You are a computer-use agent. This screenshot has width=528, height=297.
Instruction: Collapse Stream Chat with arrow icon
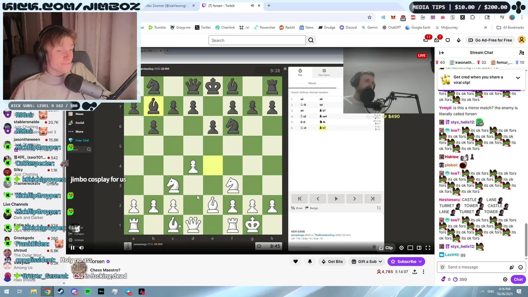(x=441, y=52)
